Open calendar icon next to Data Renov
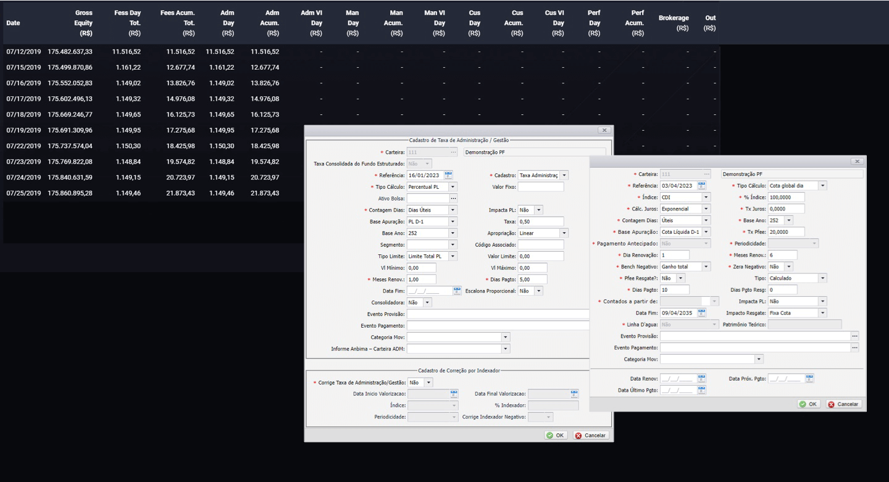 (702, 378)
